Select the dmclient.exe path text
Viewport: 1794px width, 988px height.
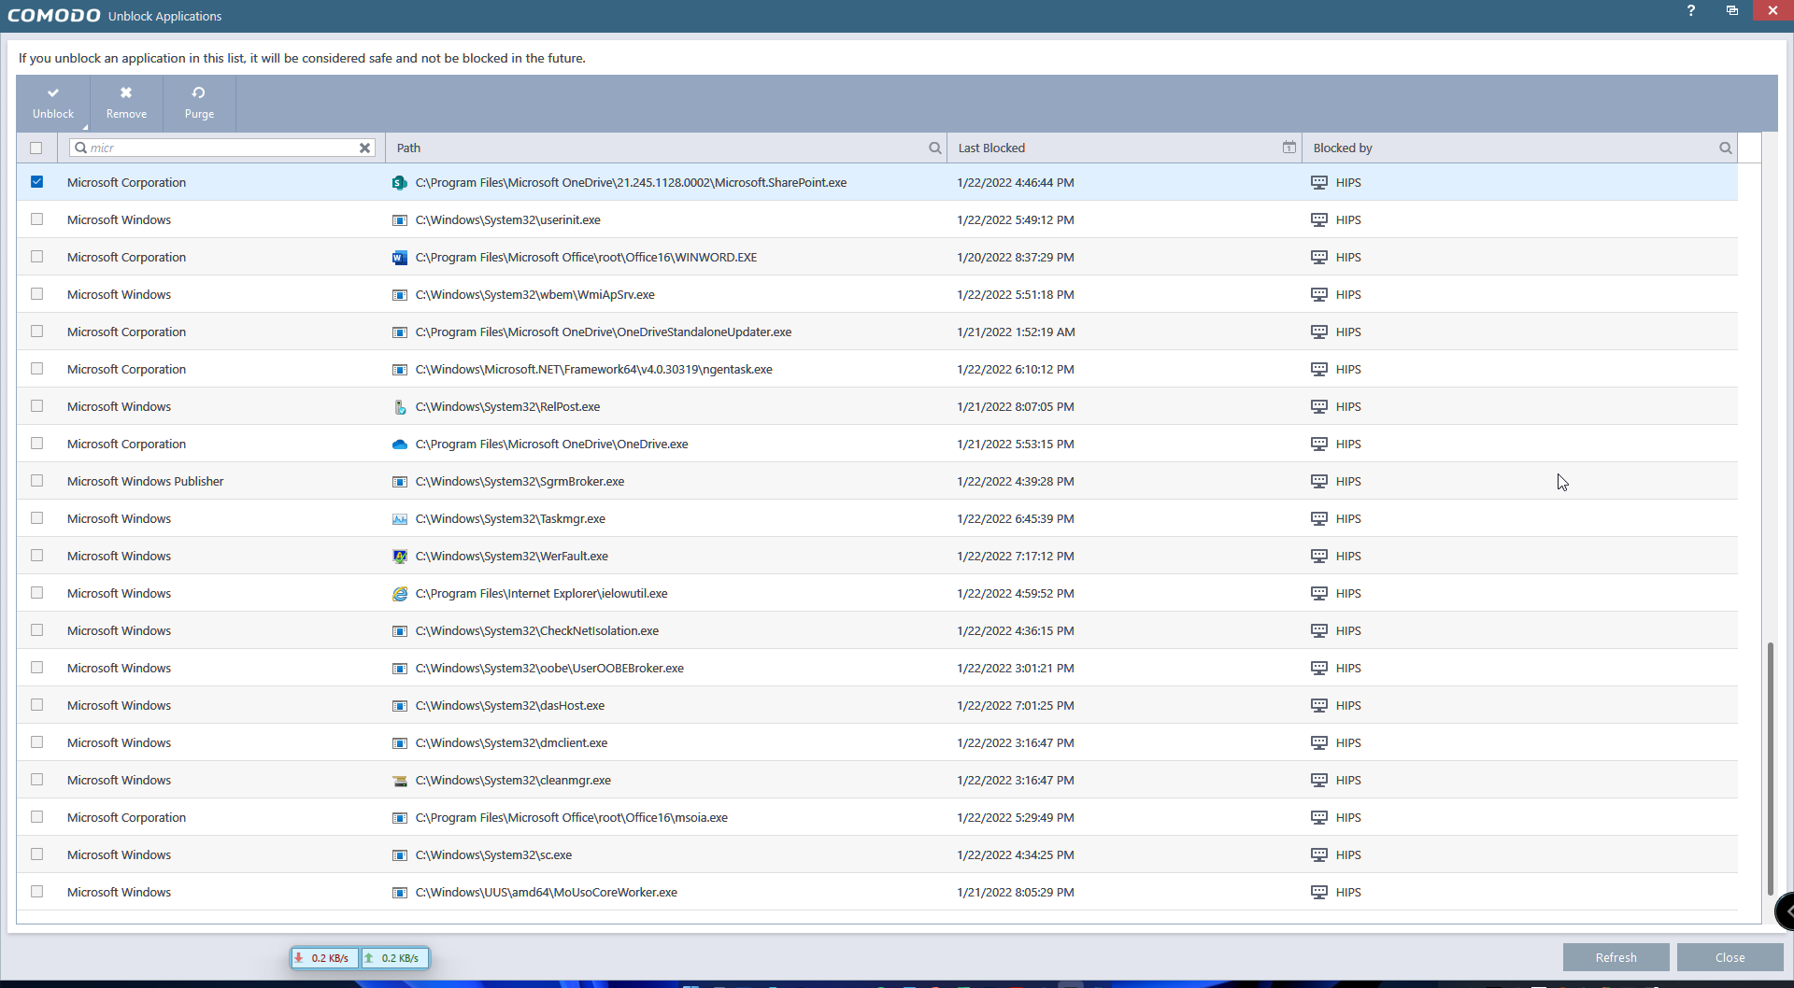pos(511,743)
